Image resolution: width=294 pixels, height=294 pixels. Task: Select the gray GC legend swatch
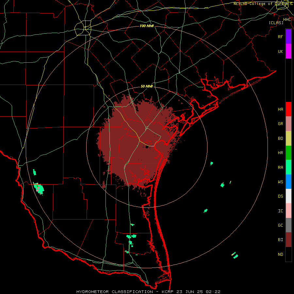pyautogui.click(x=288, y=225)
